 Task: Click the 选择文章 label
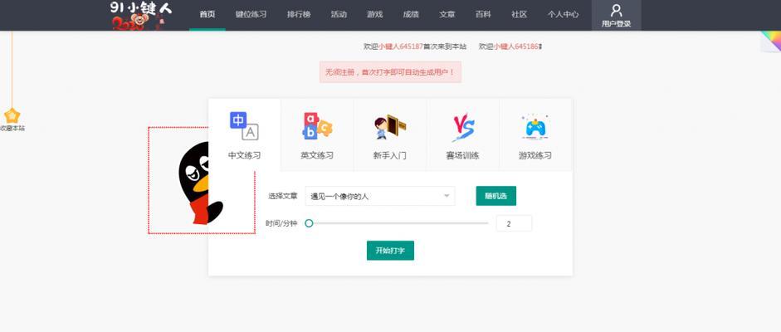[283, 196]
